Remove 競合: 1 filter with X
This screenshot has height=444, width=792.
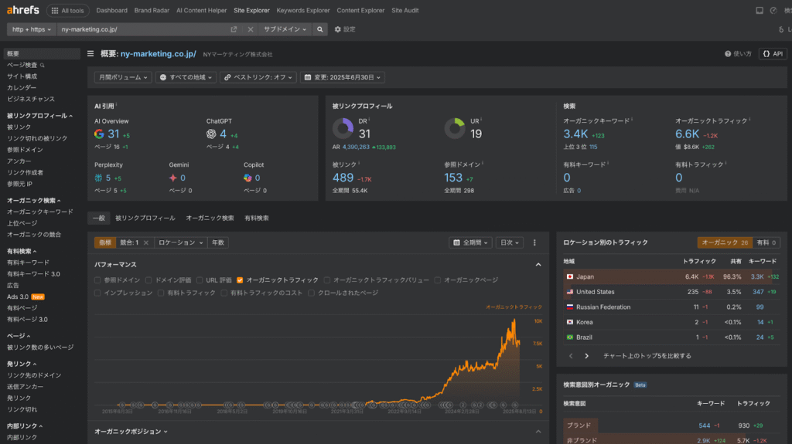tap(146, 242)
